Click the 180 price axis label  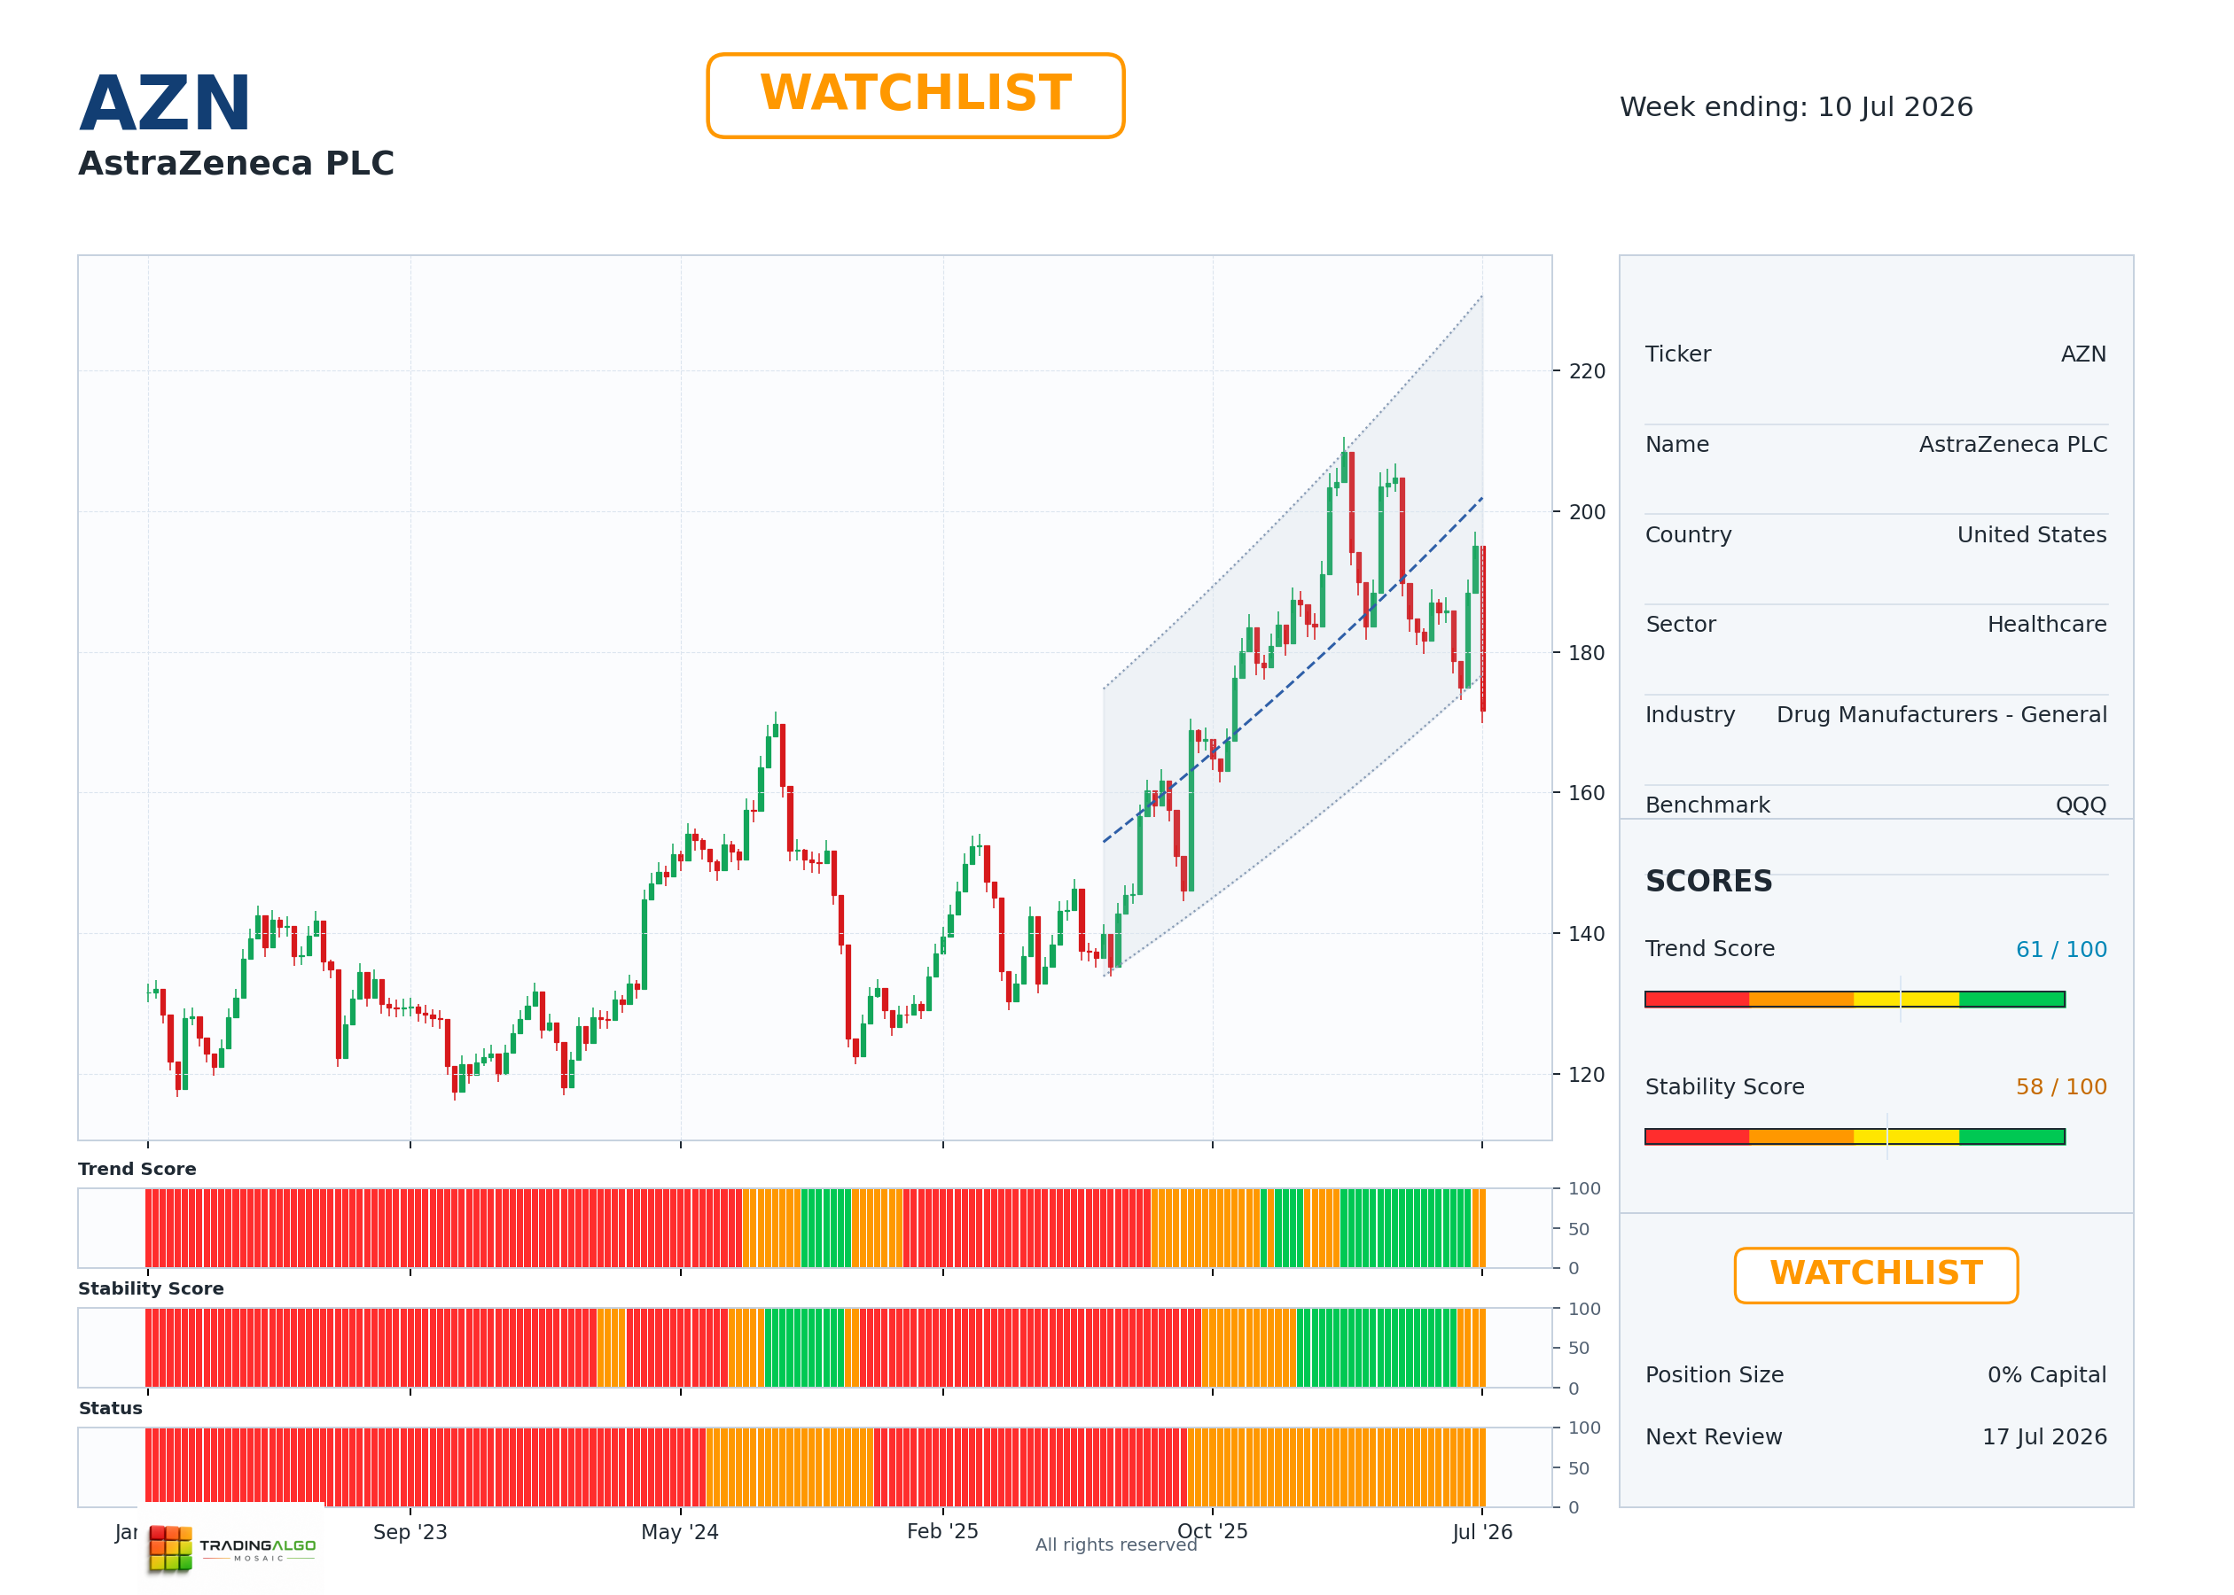(1587, 653)
